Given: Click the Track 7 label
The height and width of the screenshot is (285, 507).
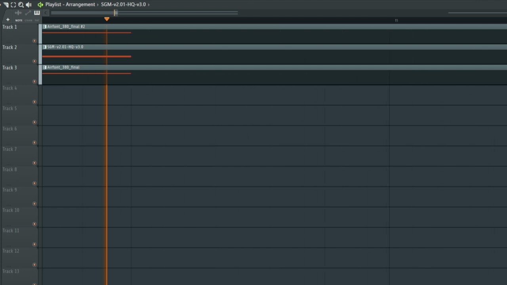Looking at the screenshot, I should tap(10, 149).
